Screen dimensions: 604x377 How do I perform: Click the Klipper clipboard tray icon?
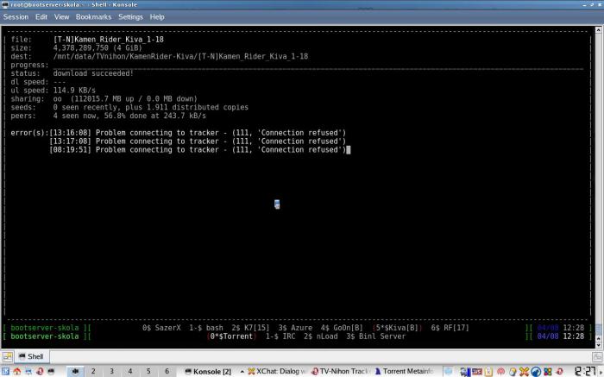tap(489, 372)
